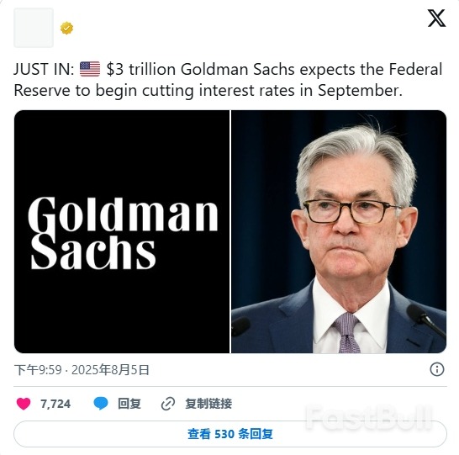The width and height of the screenshot is (459, 455).
Task: Click the gold verified badge
Action: pyautogui.click(x=66, y=28)
